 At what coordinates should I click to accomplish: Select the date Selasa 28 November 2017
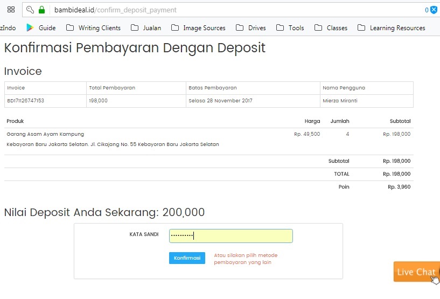[220, 101]
